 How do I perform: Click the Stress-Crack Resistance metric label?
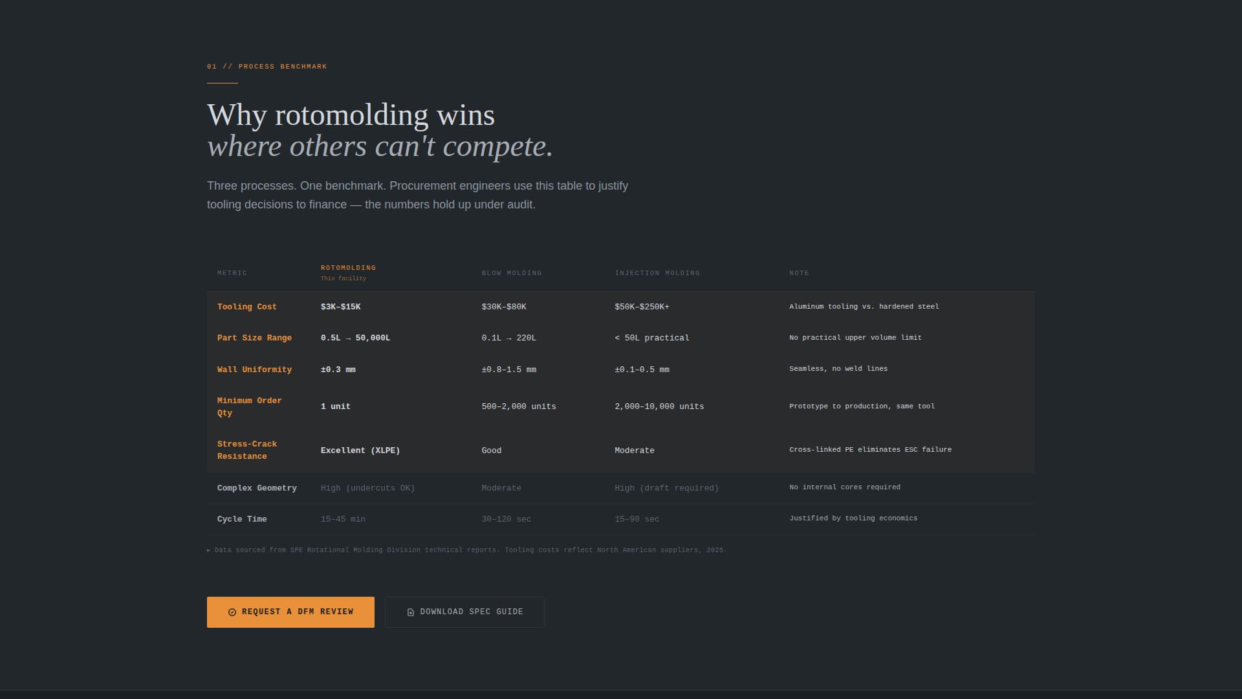click(x=247, y=450)
